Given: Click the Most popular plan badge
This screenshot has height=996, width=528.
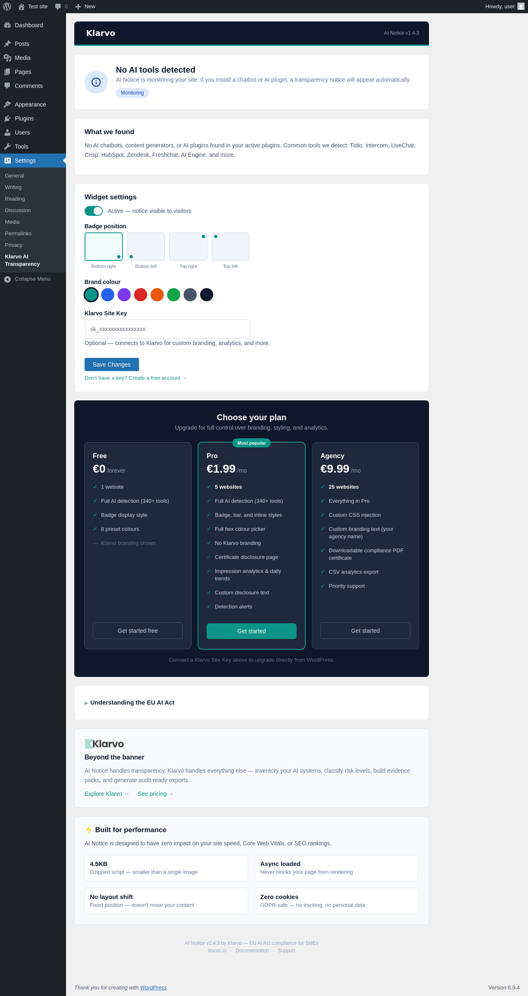Looking at the screenshot, I should pyautogui.click(x=252, y=443).
